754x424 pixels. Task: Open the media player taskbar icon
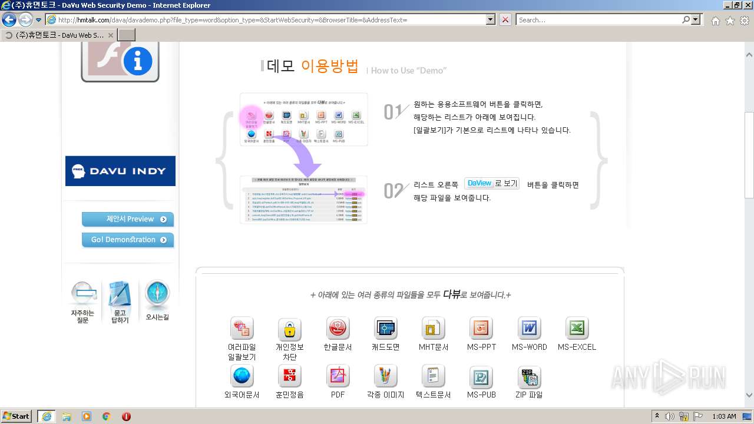87,416
